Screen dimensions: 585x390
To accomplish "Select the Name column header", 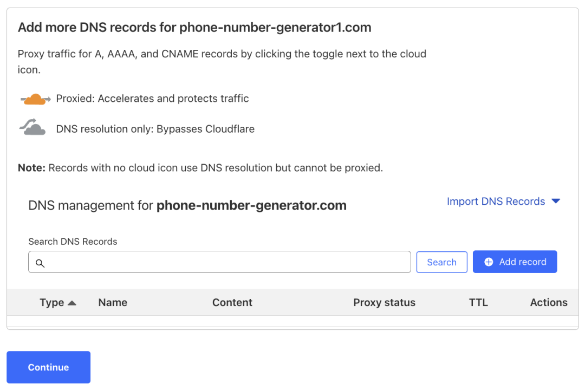I will click(x=113, y=303).
